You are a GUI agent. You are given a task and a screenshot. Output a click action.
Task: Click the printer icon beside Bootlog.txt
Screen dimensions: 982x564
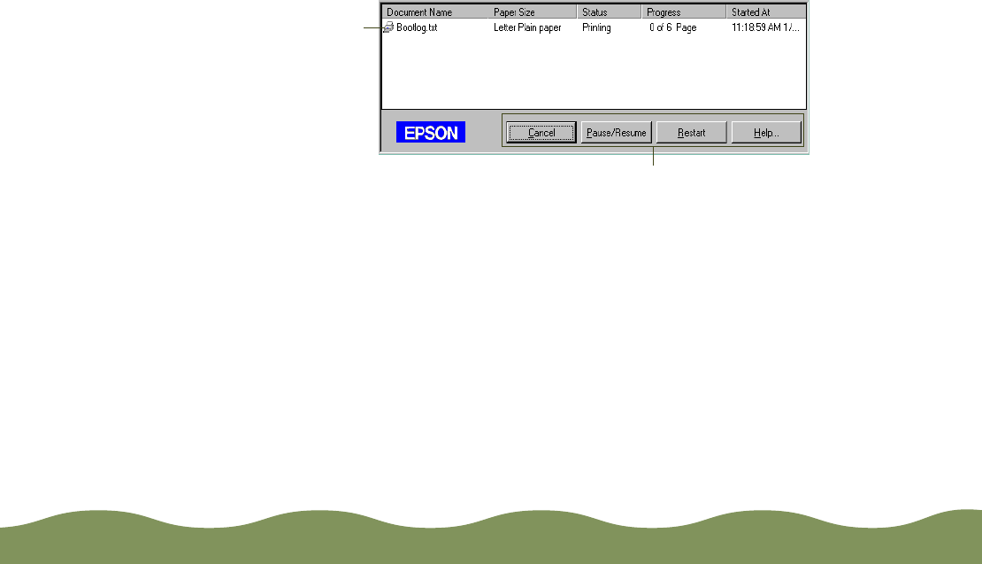click(x=388, y=27)
